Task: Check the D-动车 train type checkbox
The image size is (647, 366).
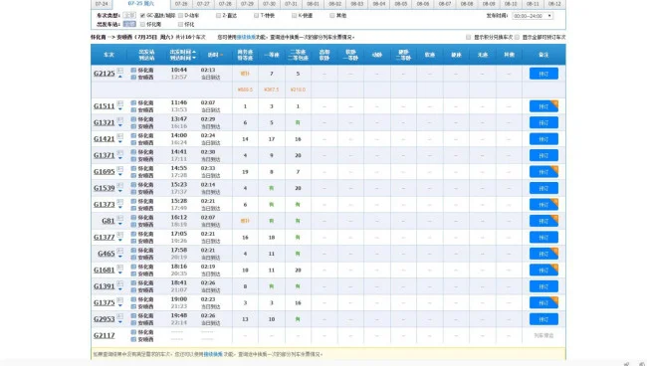Action: (181, 15)
